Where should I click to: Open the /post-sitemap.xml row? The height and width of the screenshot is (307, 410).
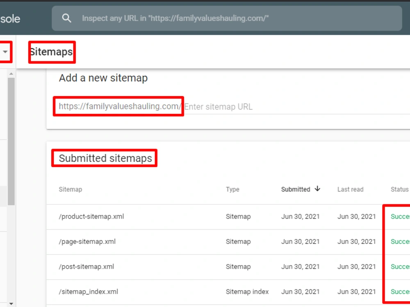228,267
